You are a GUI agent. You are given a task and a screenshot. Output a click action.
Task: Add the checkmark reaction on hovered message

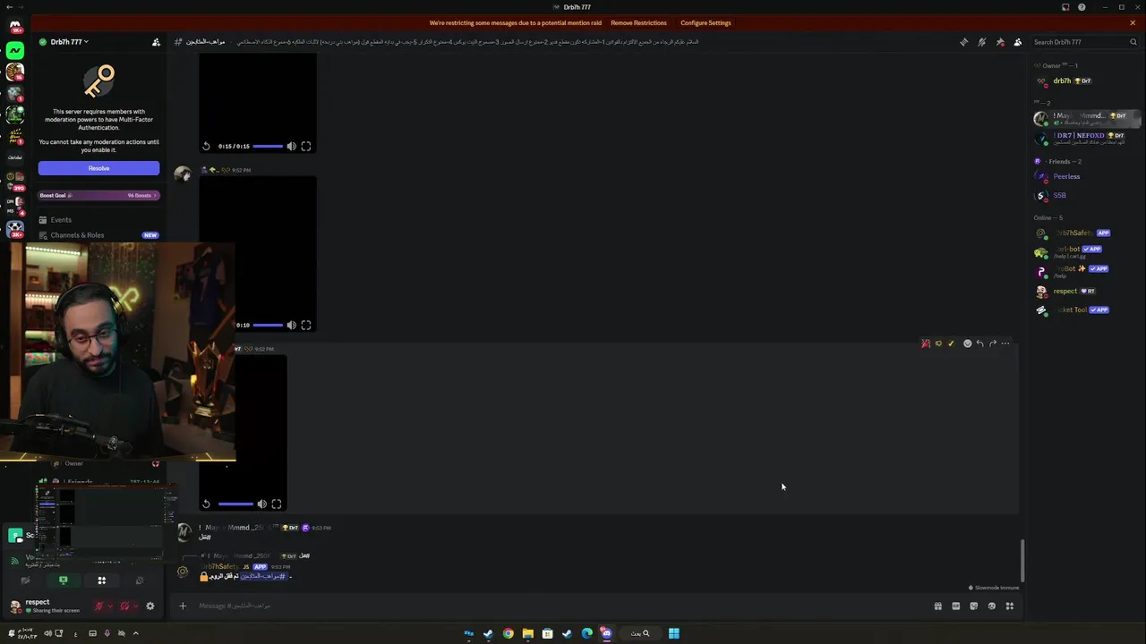[x=951, y=343]
